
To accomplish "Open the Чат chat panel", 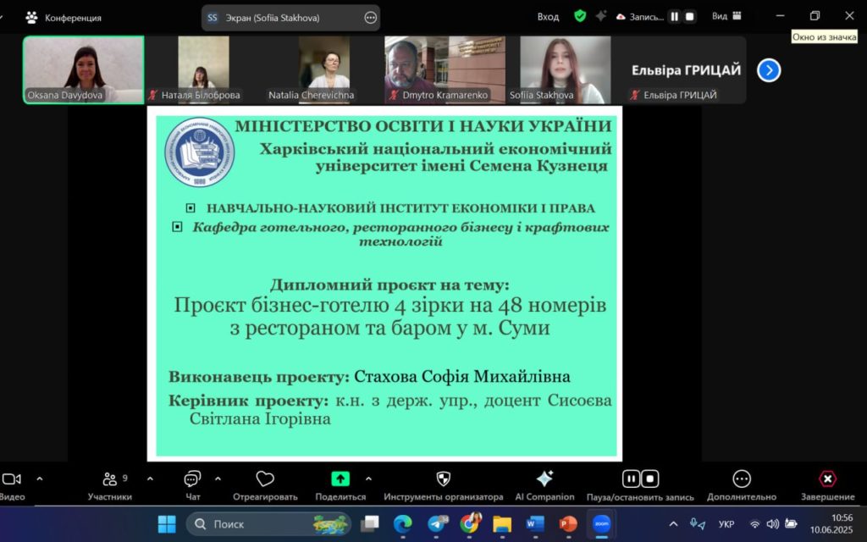I will point(192,479).
